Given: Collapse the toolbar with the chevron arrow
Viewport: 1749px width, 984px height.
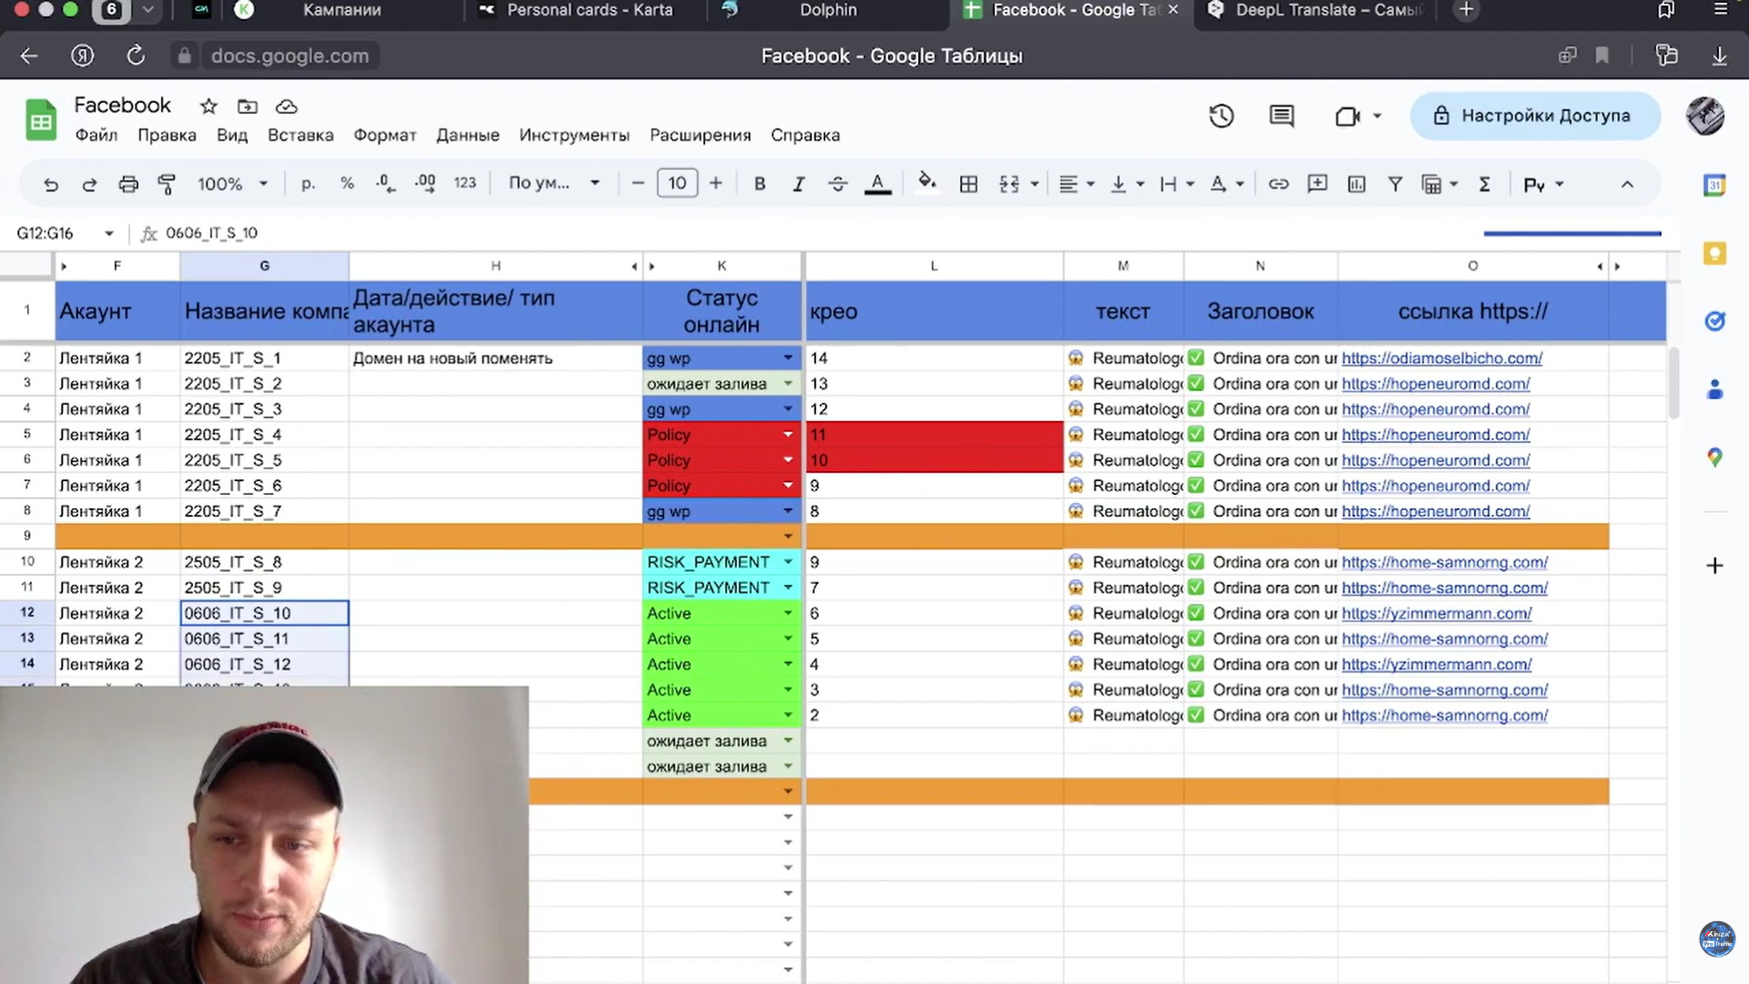Looking at the screenshot, I should point(1627,184).
